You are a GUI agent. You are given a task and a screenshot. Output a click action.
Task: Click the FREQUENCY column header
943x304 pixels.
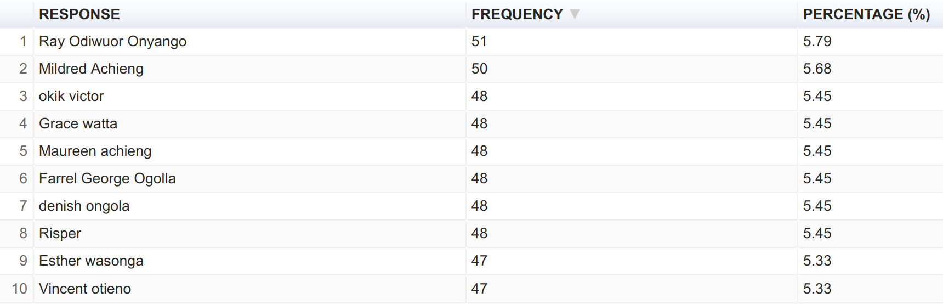[517, 14]
